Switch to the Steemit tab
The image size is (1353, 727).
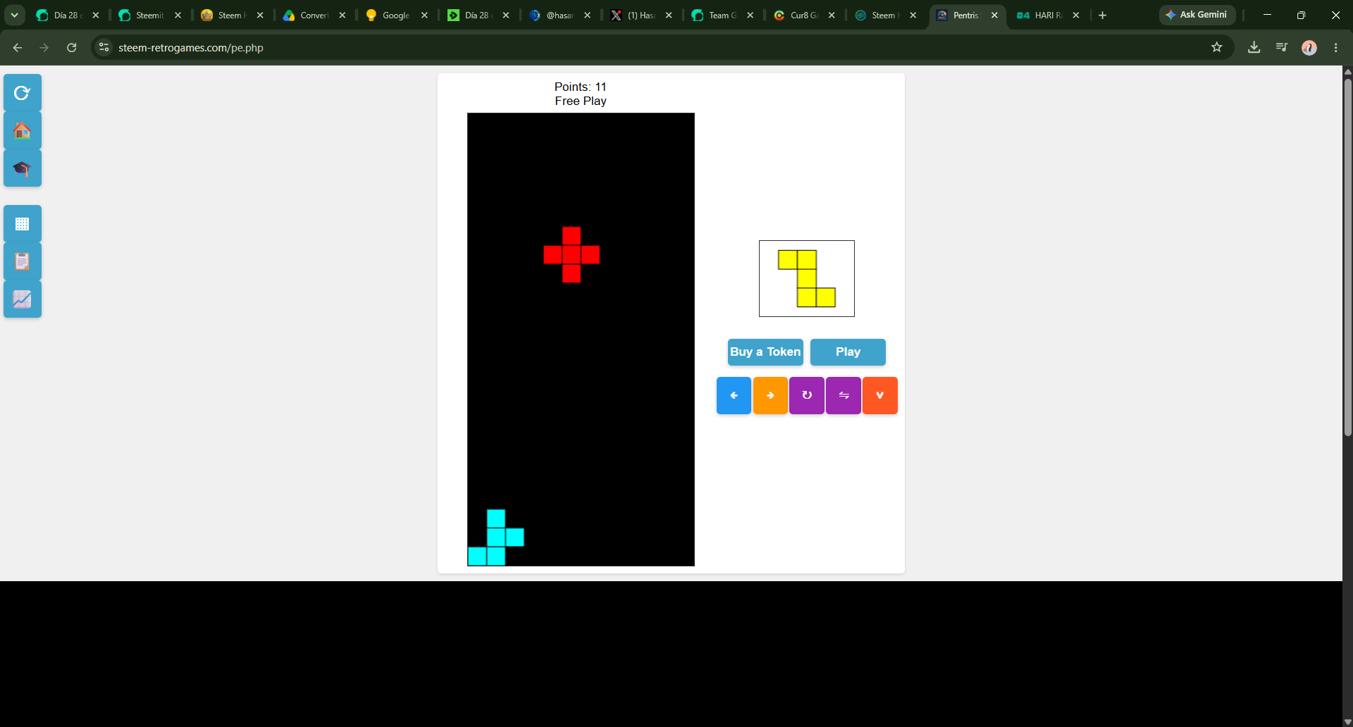point(149,15)
